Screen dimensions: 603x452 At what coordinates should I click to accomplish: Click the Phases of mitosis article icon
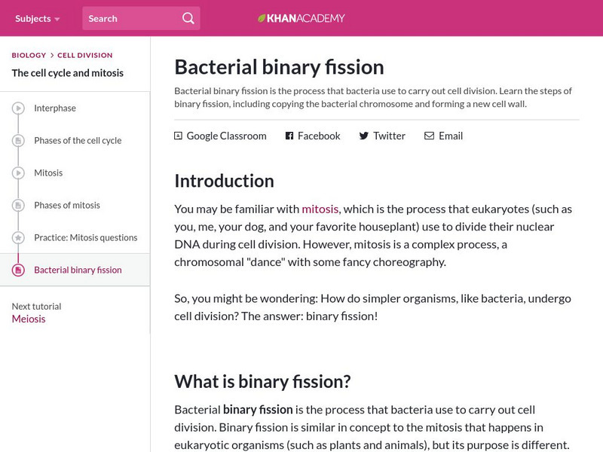point(19,206)
